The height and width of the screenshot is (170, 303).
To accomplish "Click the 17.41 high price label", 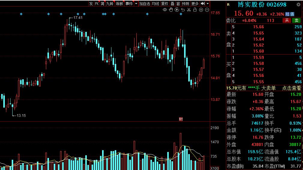I will [78, 18].
